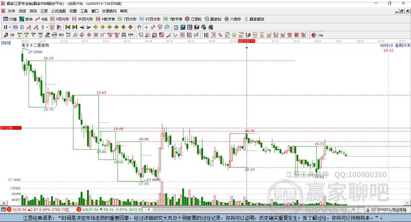The width and height of the screenshot is (411, 222).
Task: Open the T四方形 time square
Action: [x=127, y=19]
